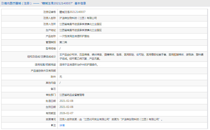Select registrant name 沪洁森生物科技（江西）有限公司
Viewport: 210px width, 130px height.
click(78, 18)
